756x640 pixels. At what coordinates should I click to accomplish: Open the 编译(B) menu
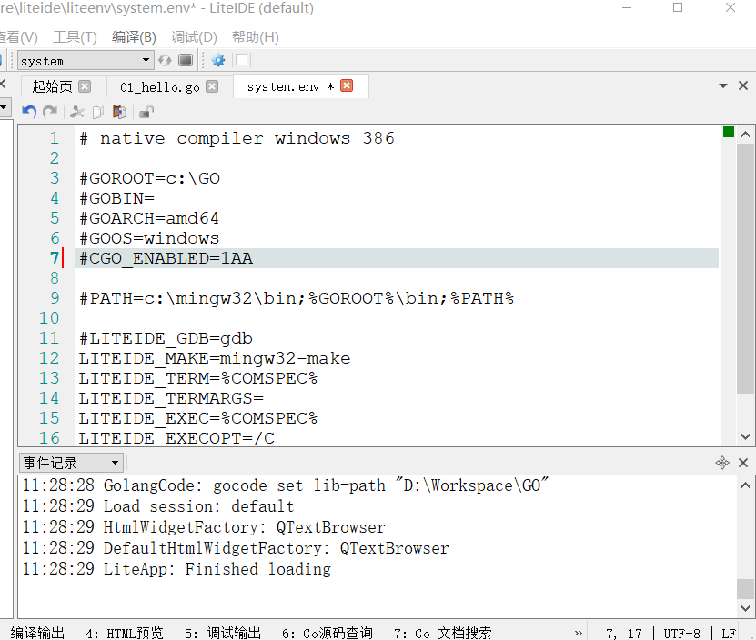[134, 37]
